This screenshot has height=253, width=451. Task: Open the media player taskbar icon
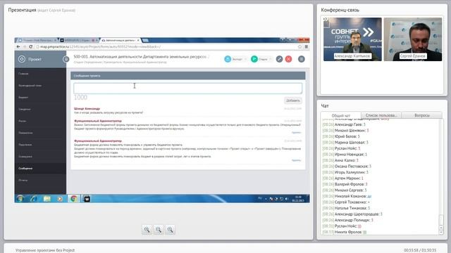tap(60, 198)
